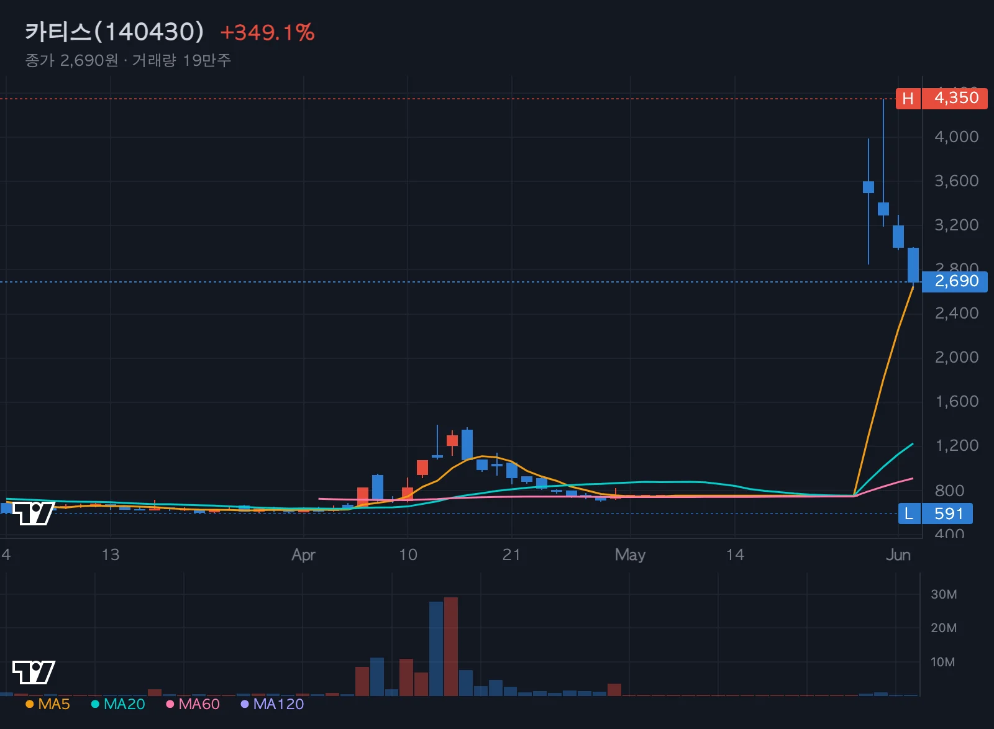
Task: Click the Apr date label
Action: tap(303, 555)
